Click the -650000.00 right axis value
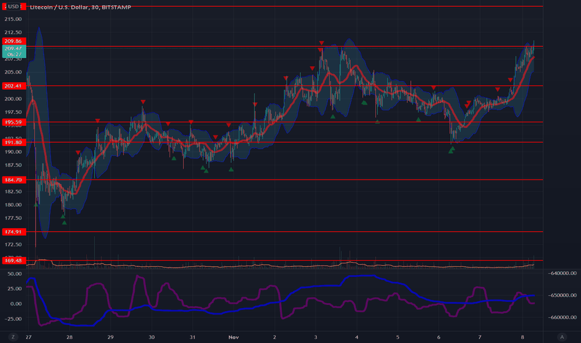The width and height of the screenshot is (581, 343). pyautogui.click(x=562, y=296)
